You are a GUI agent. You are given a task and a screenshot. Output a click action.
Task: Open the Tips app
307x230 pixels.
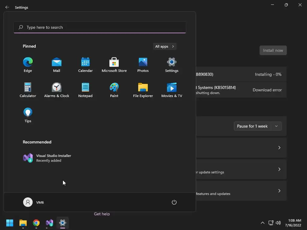pyautogui.click(x=28, y=115)
